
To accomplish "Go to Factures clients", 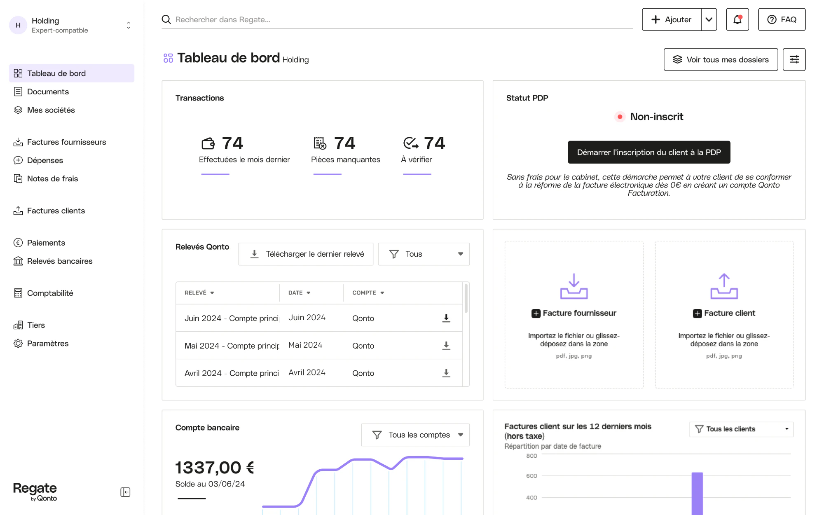I will click(x=72, y=211).
